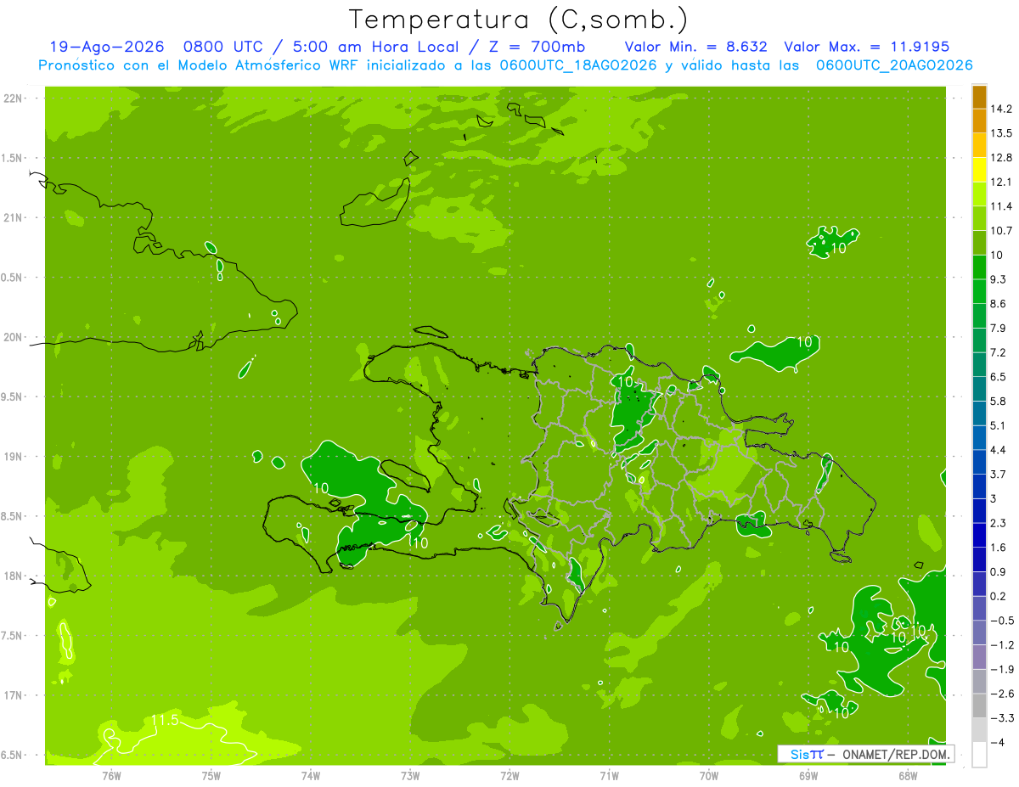Click the '17N' latitude label

(x=13, y=695)
